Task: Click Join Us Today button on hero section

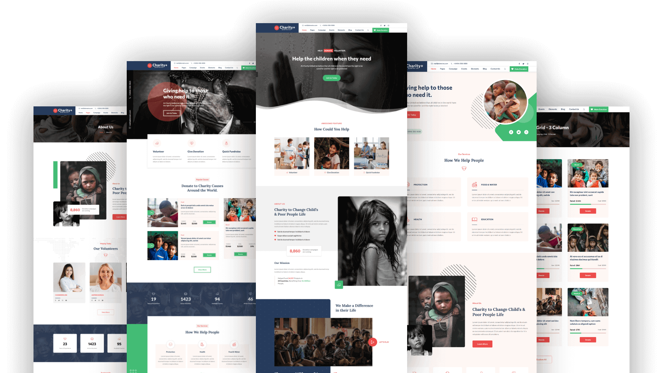Action: (x=331, y=78)
